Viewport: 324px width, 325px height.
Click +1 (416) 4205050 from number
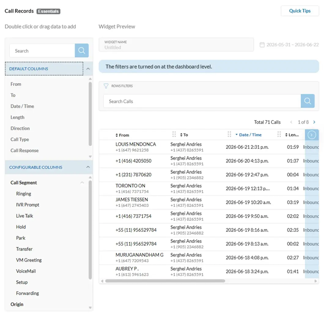pos(133,161)
